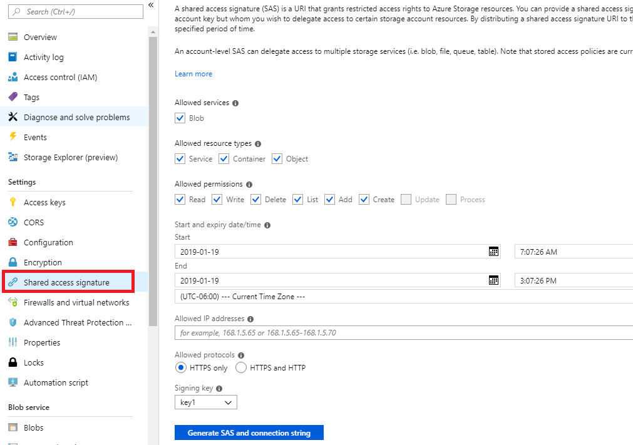Click the Blobs container icon

coord(13,427)
